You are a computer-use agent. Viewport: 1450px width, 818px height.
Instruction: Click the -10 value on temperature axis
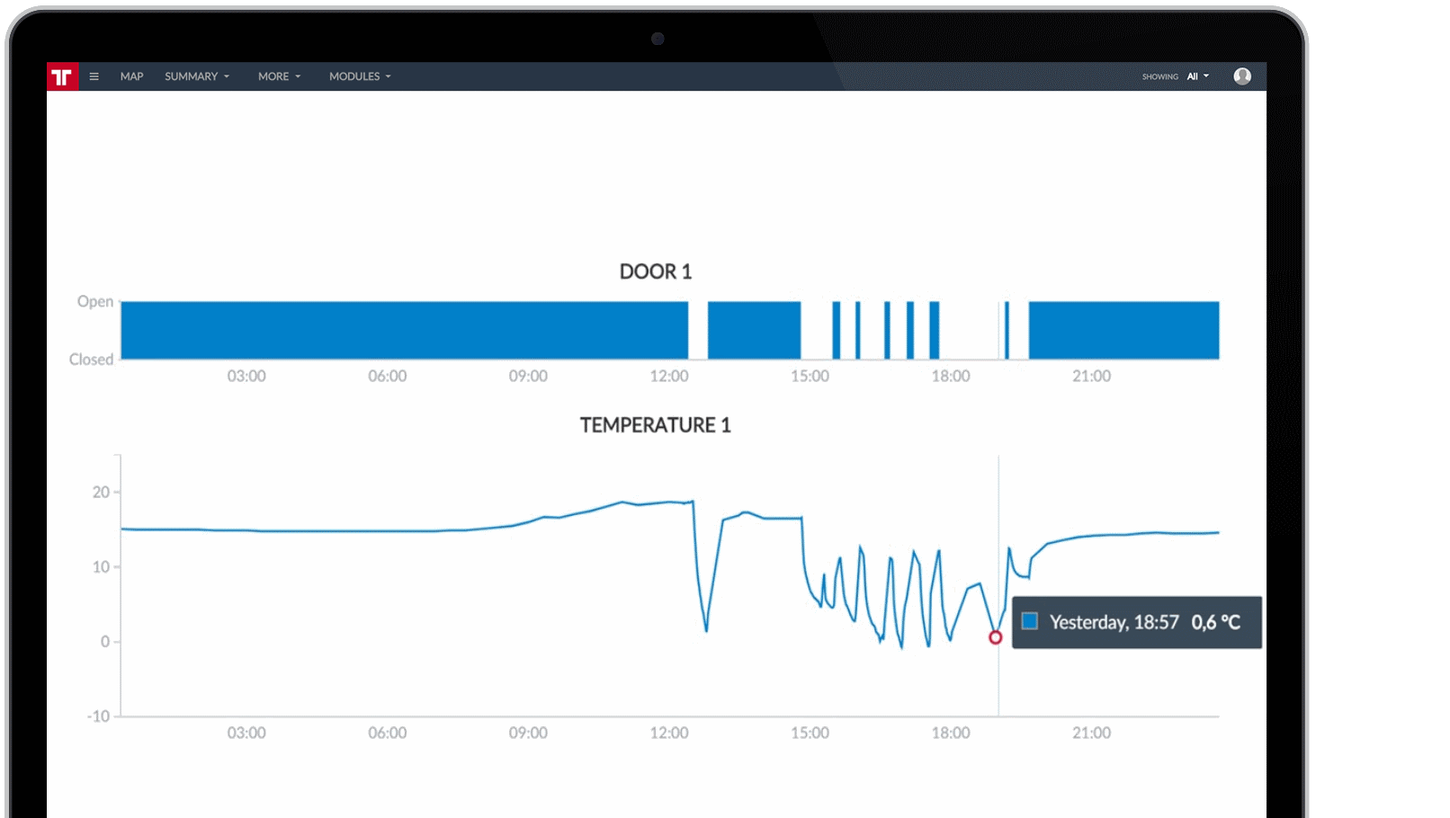coord(98,716)
